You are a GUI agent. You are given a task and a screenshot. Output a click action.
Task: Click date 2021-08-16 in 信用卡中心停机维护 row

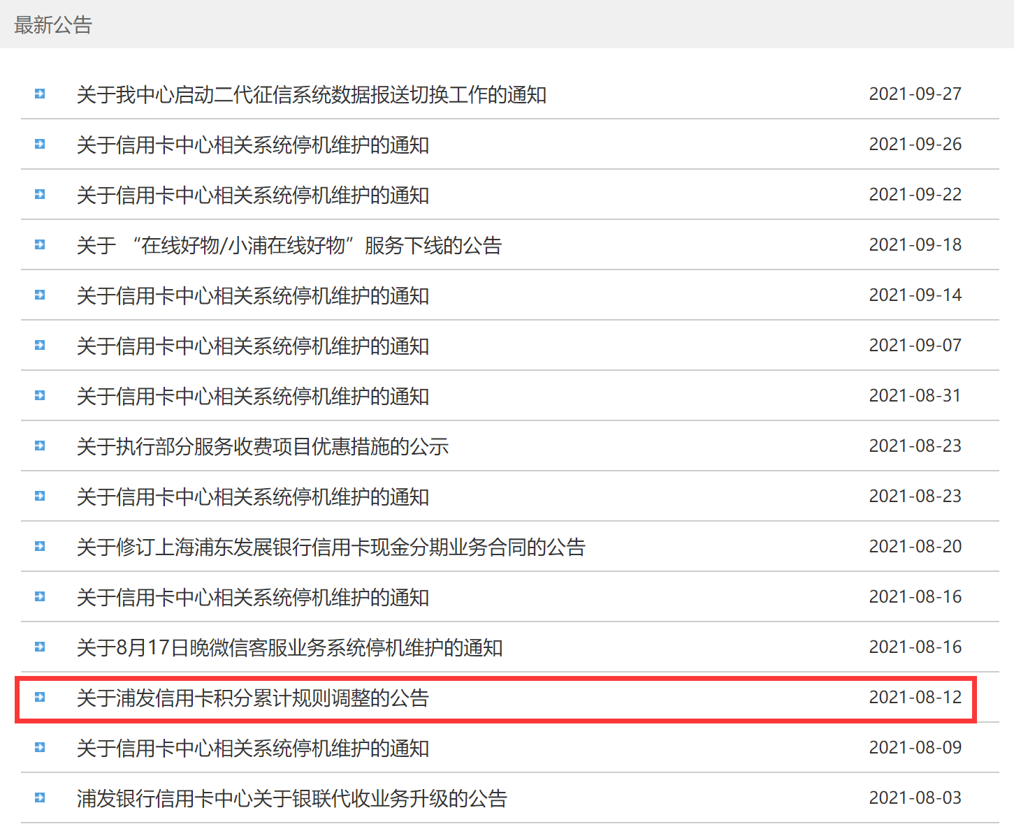(x=915, y=596)
